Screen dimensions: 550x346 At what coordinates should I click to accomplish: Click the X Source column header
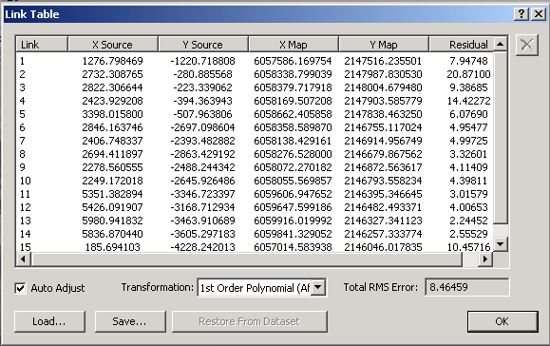click(113, 45)
